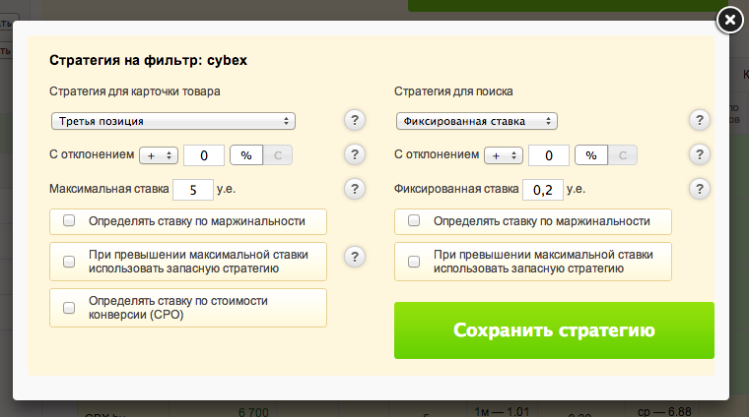Click the Стратегия на фильтр: cybex heading

(x=148, y=61)
